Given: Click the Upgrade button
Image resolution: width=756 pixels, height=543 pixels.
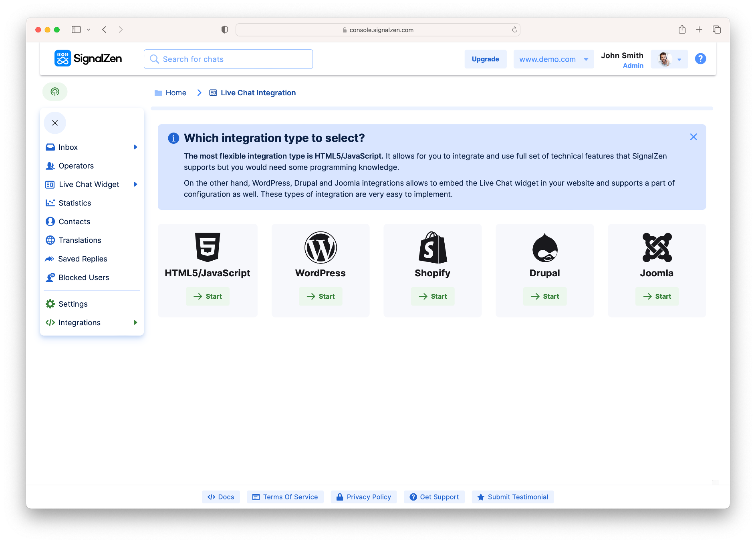Looking at the screenshot, I should (486, 59).
